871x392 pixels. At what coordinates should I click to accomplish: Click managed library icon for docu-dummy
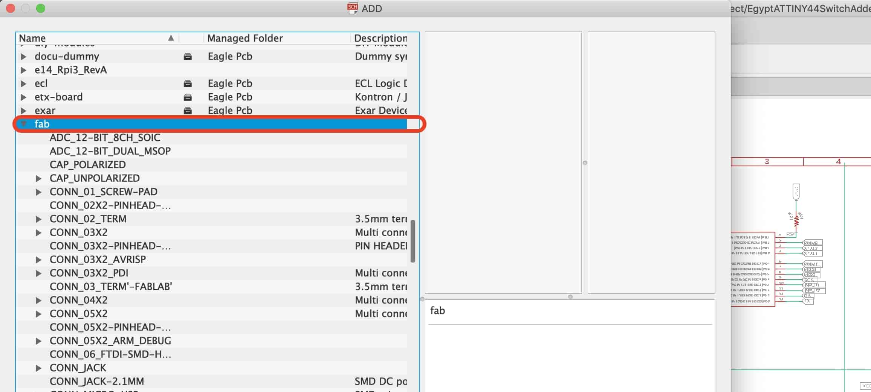[x=188, y=57]
